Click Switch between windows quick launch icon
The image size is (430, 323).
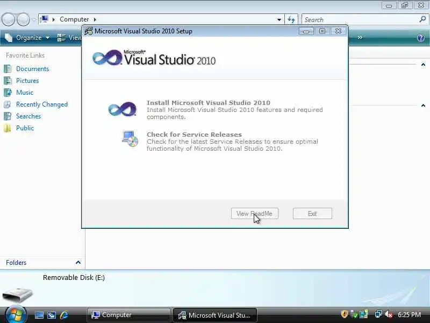click(52, 315)
